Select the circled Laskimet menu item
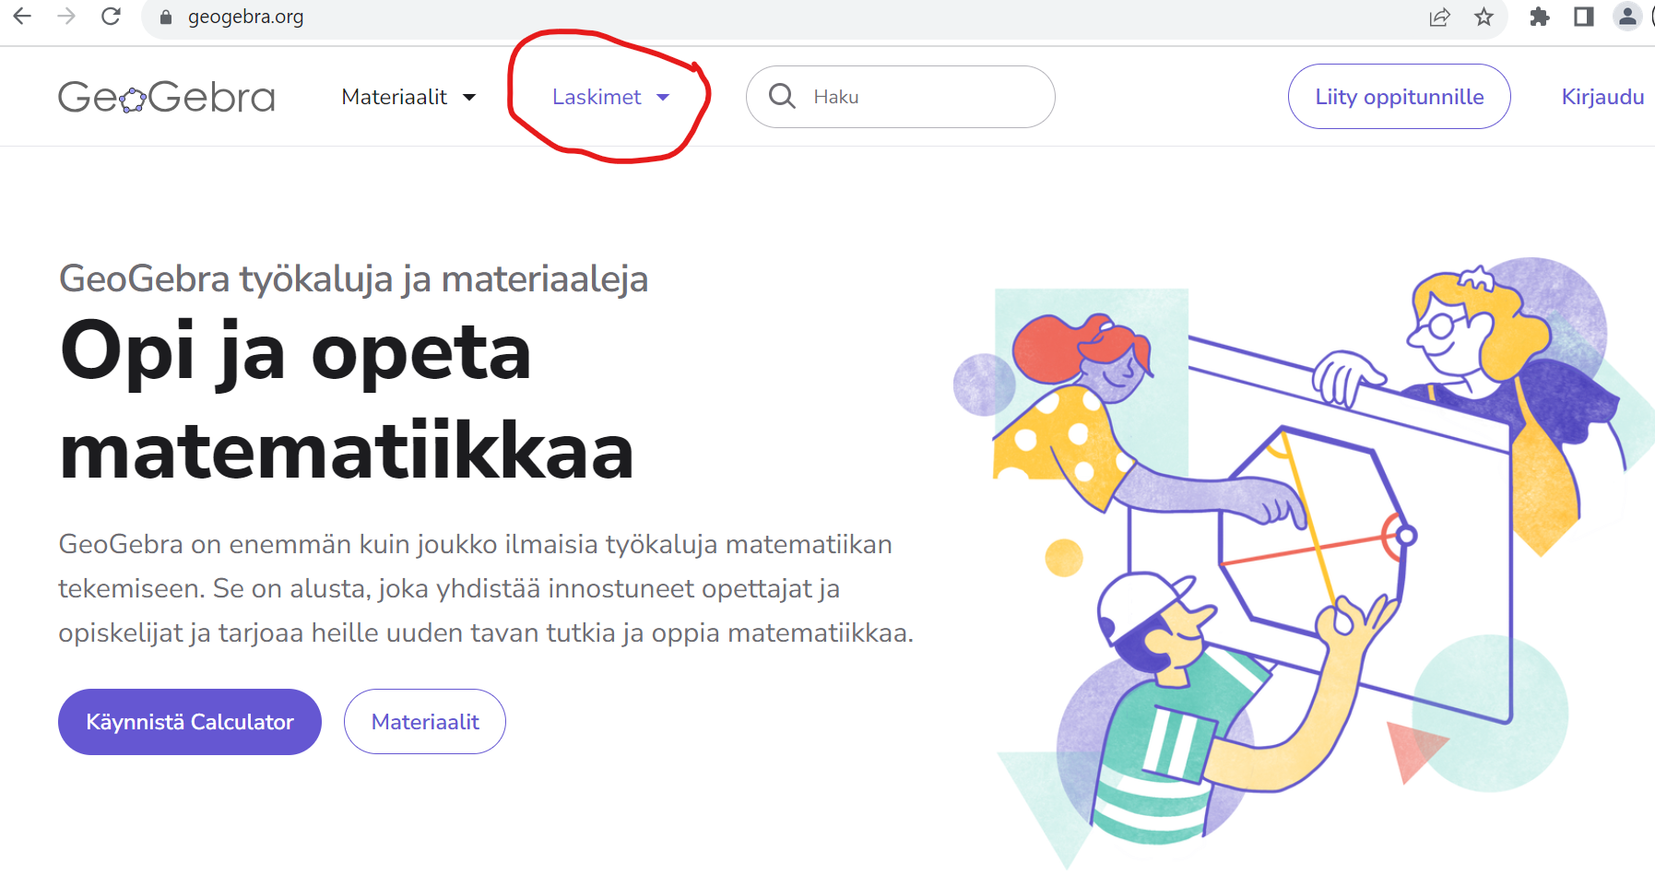The height and width of the screenshot is (875, 1655). (x=597, y=96)
